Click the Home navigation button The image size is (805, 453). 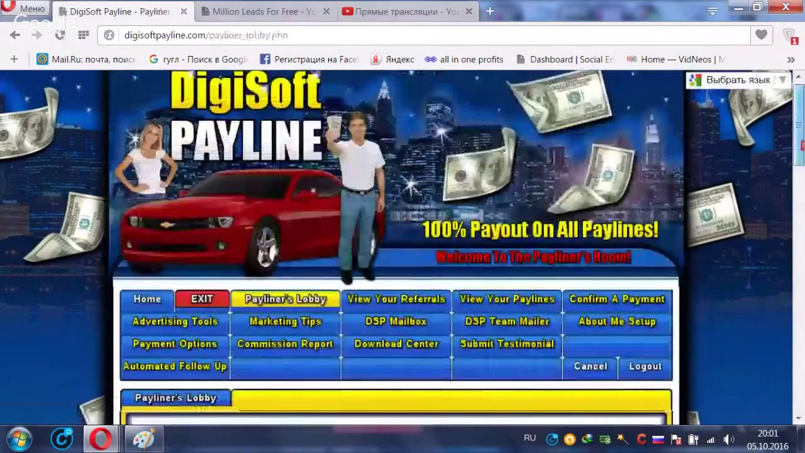pyautogui.click(x=147, y=299)
